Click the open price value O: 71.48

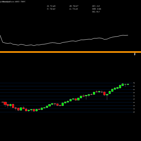point(51,6)
